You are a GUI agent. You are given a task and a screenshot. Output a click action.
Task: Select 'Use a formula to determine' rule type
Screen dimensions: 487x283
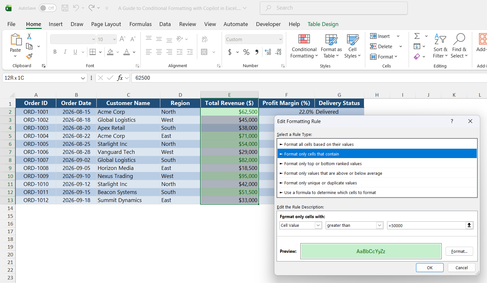tap(377, 192)
